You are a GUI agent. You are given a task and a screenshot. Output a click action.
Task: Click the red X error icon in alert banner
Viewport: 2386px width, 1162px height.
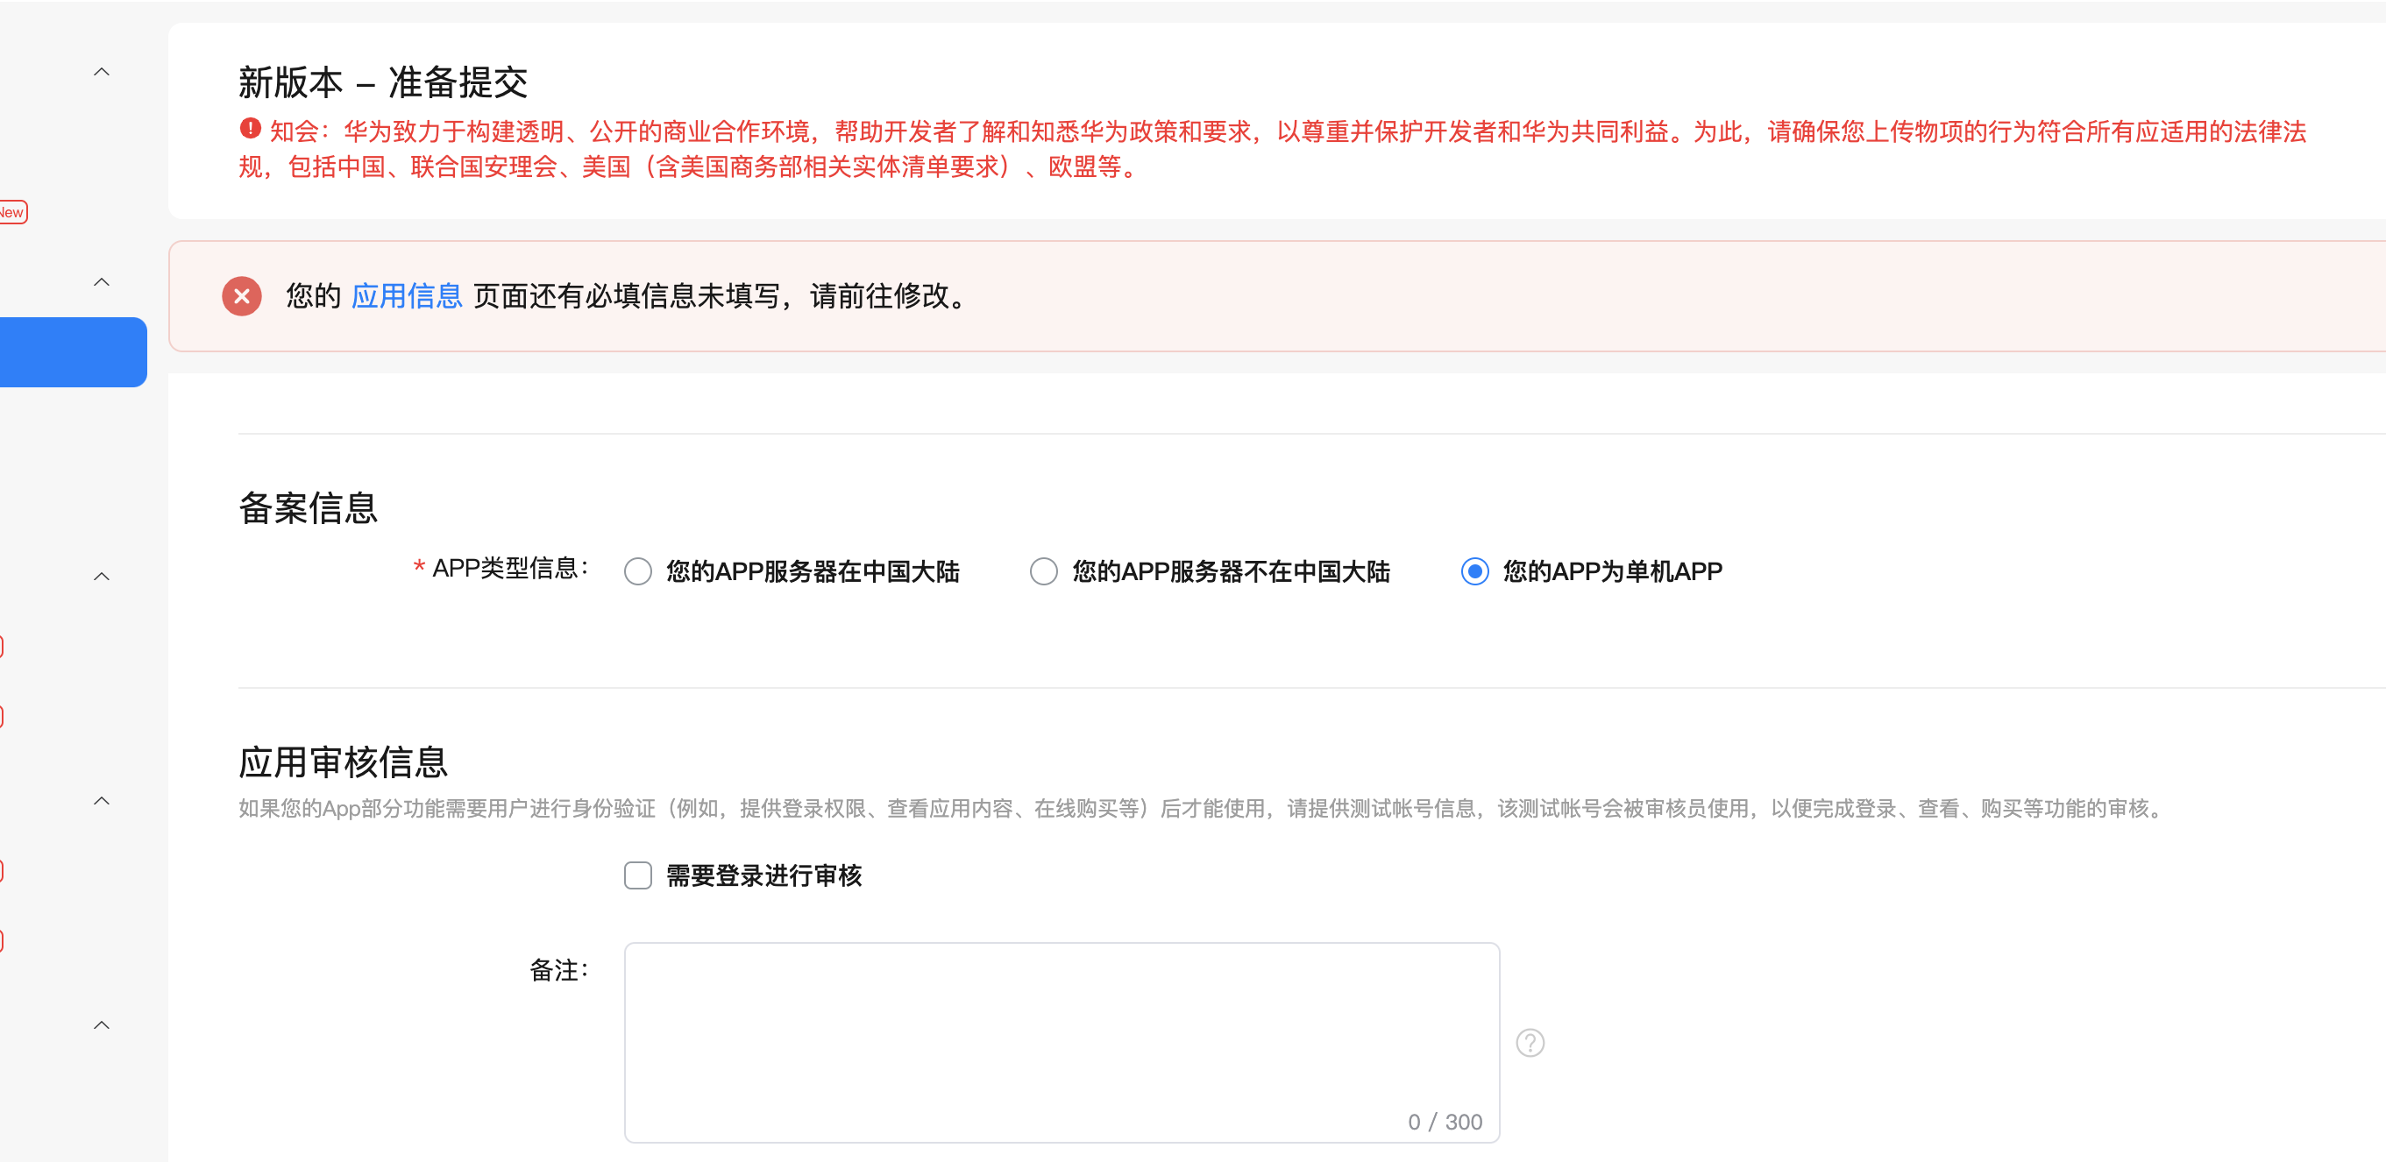pos(242,296)
